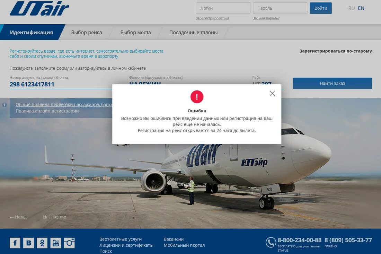Open the Facebook social icon in footer

[15, 243]
